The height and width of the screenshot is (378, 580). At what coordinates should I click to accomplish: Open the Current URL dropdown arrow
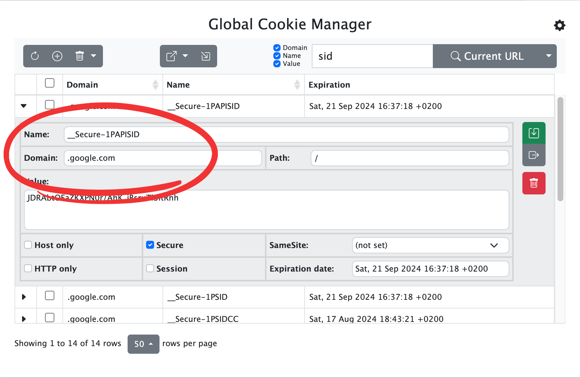pyautogui.click(x=549, y=56)
